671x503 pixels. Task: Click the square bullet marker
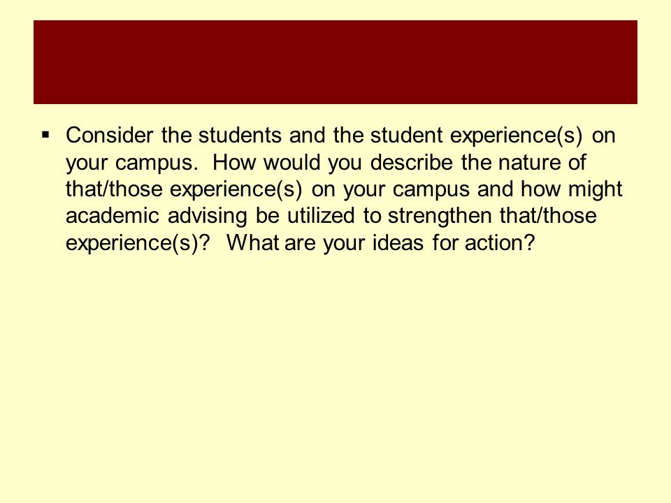click(46, 136)
